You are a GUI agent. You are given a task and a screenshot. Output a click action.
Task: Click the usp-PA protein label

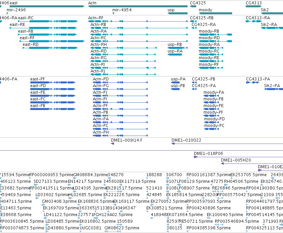(x=178, y=79)
